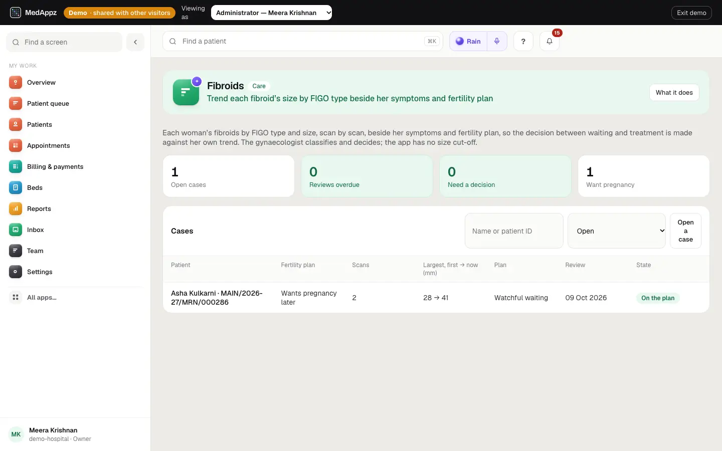The image size is (722, 451).
Task: Select the Reviews overdue card
Action: [367, 176]
